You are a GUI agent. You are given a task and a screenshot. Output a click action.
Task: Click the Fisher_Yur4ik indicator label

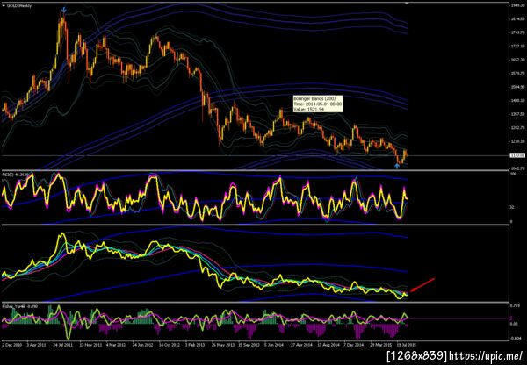pyautogui.click(x=19, y=306)
